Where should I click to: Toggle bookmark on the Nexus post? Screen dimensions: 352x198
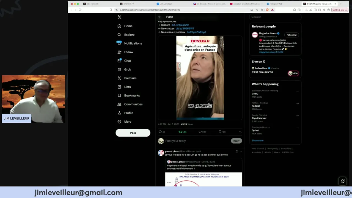click(222, 132)
